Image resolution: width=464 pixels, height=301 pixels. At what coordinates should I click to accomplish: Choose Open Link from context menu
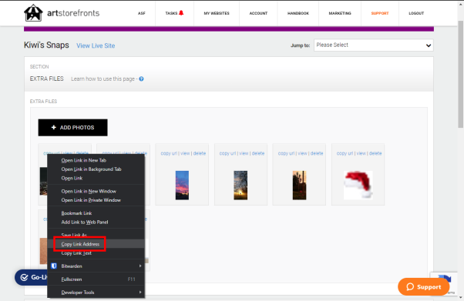96,178
